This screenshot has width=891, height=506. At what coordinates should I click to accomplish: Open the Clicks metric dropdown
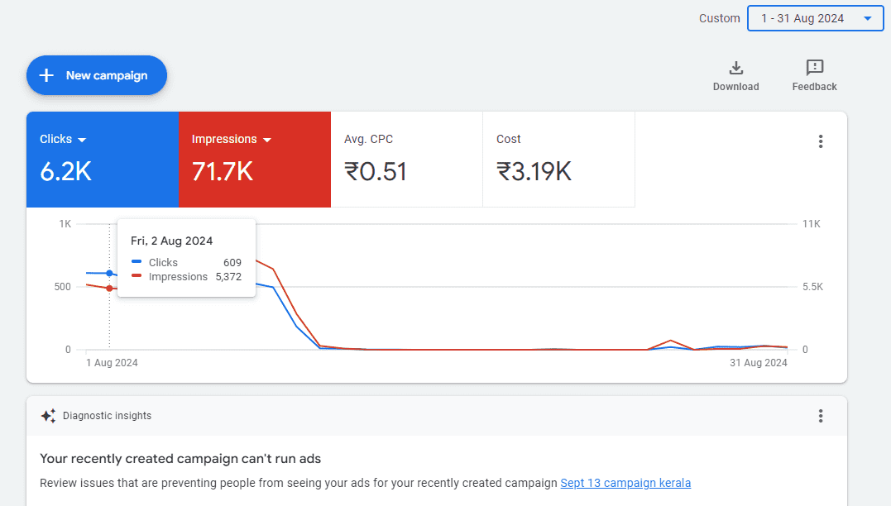pos(81,139)
